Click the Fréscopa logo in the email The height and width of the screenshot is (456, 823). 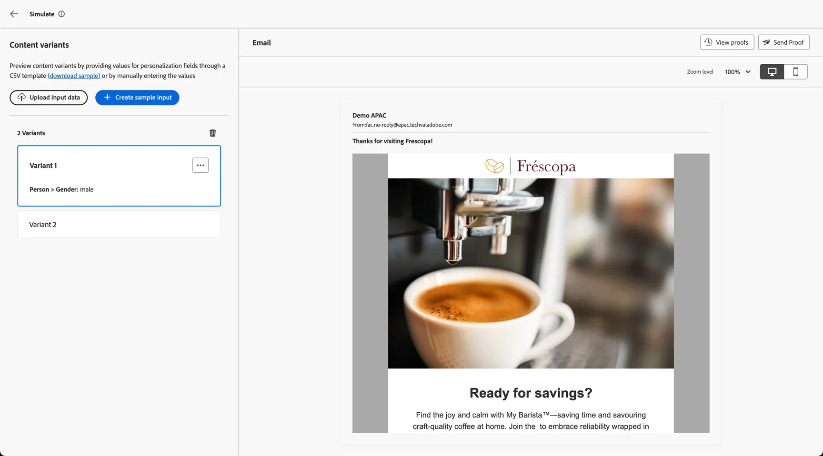[x=531, y=166]
